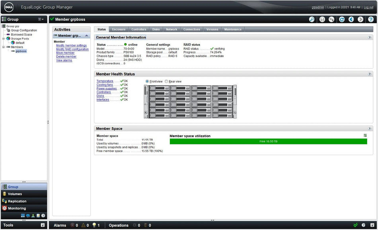Open Modify member settings link
This screenshot has height=230, width=378.
pos(71,46)
